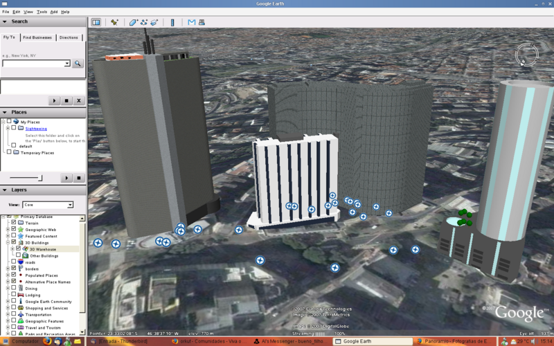Disable the 3D Warehouse checkbox
The width and height of the screenshot is (554, 346).
[x=19, y=248]
